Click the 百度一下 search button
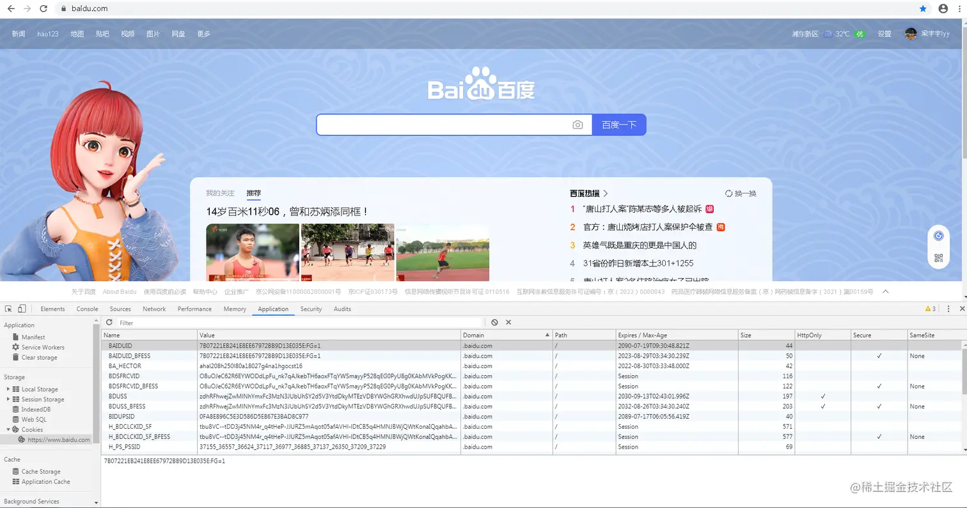This screenshot has width=967, height=508. coord(619,125)
